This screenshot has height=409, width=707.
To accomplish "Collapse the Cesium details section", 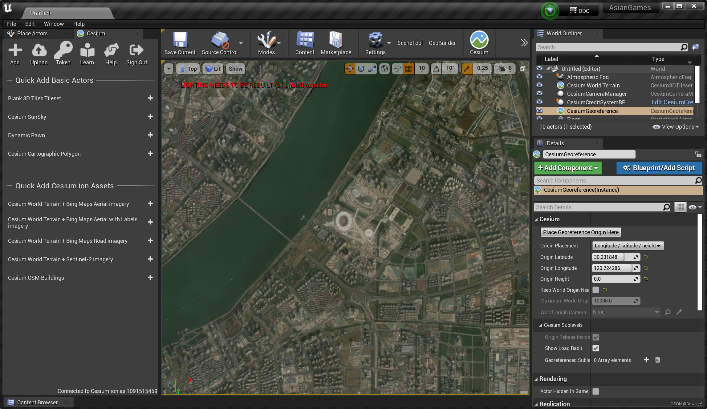I will 536,219.
